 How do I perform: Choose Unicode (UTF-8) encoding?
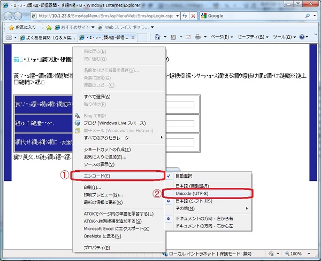click(x=208, y=193)
